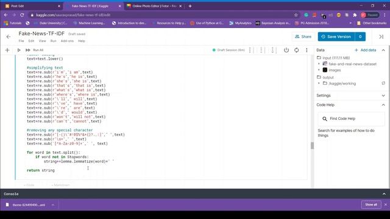Viewport: 390px width, 219px height.
Task: Power off the draft session
Action: [x=286, y=50]
